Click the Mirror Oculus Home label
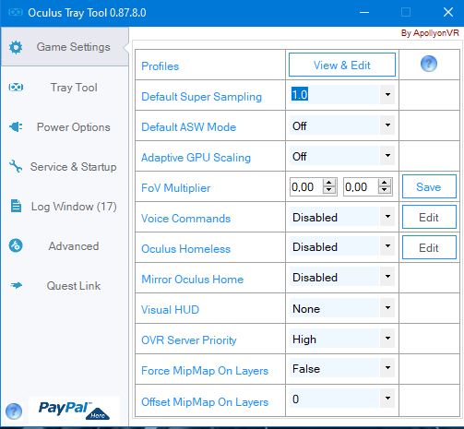This screenshot has width=464, height=429. click(x=192, y=280)
